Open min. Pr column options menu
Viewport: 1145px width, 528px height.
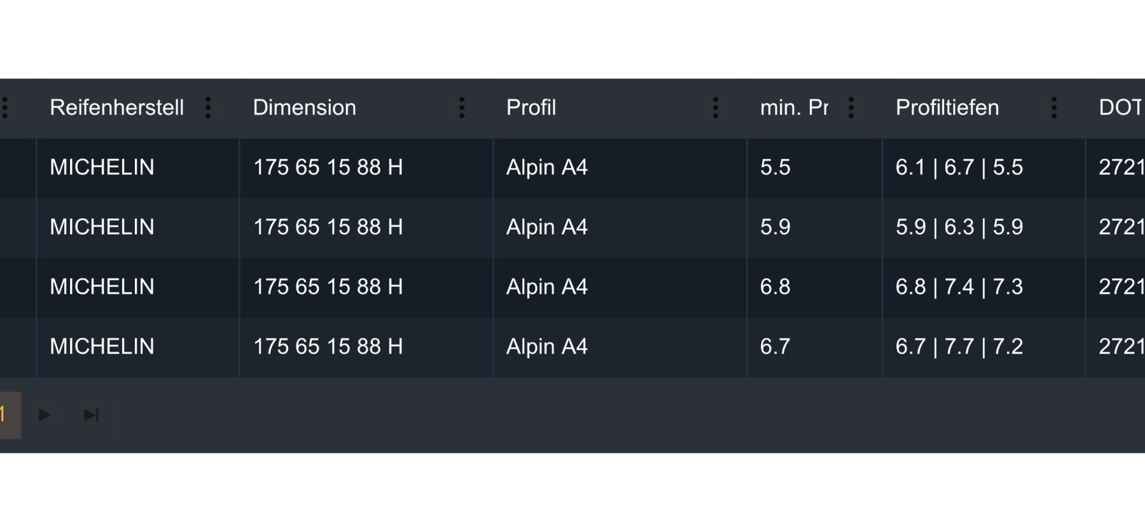click(x=851, y=108)
